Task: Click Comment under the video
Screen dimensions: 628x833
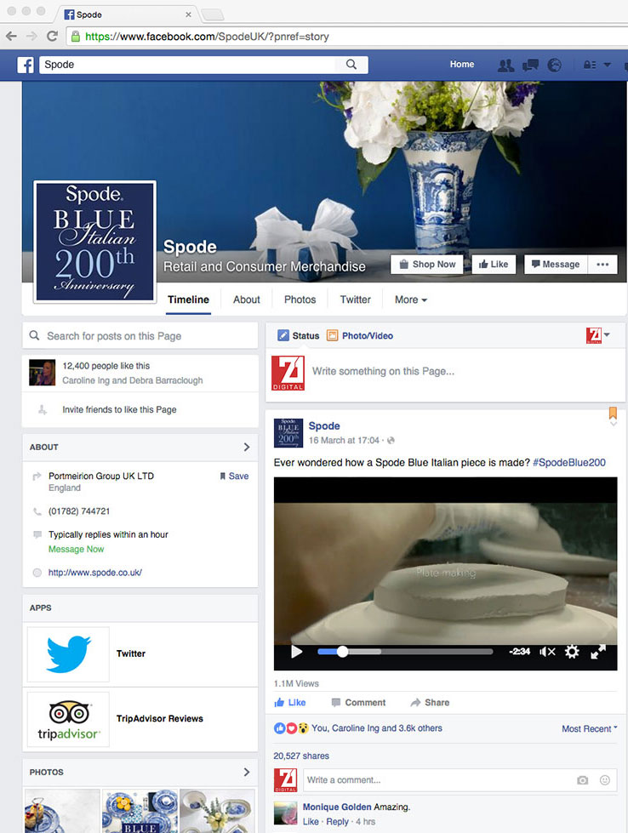Action: tap(358, 702)
